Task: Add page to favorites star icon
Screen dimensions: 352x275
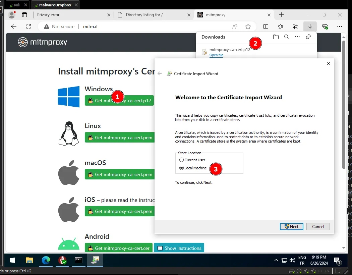Action: coord(248,26)
